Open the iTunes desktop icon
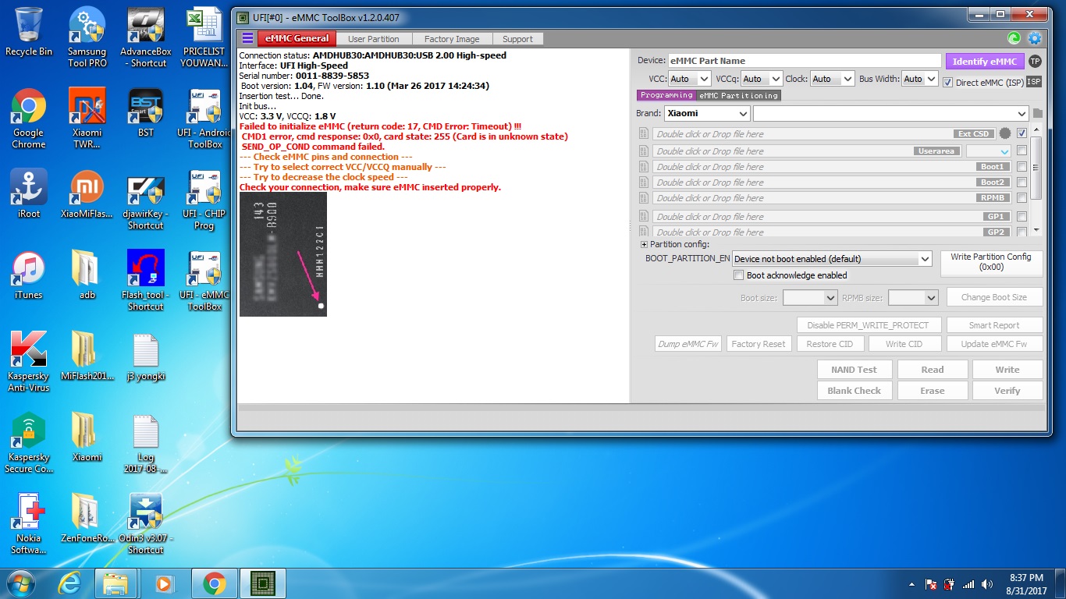The height and width of the screenshot is (599, 1066). pos(29,275)
